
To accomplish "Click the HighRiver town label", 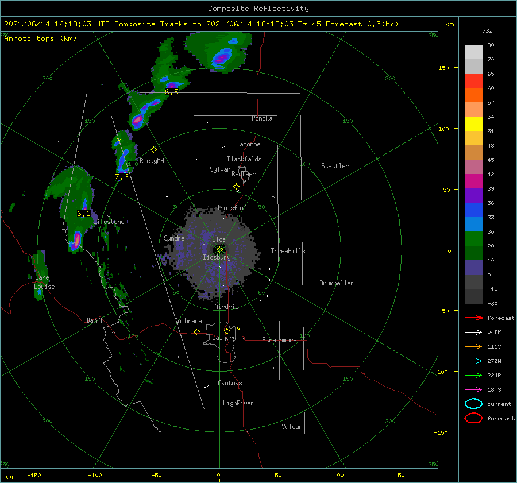I will coord(238,403).
